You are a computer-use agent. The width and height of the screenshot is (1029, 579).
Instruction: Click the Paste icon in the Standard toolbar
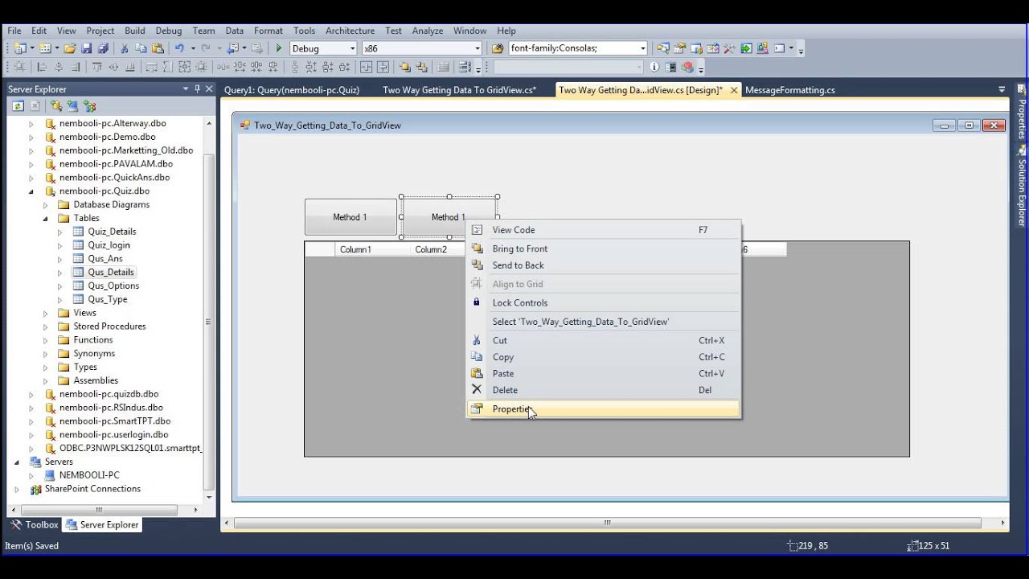point(158,48)
